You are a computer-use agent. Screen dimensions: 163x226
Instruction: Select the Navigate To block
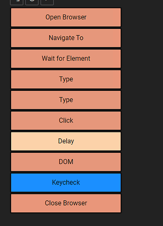66,38
